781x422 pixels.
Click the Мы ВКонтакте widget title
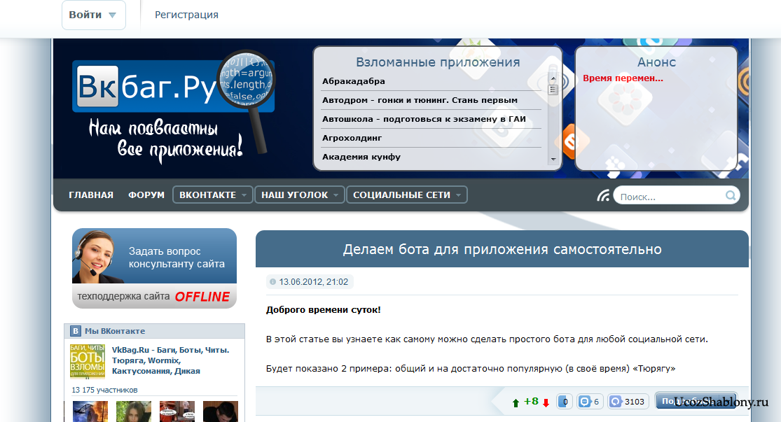click(115, 331)
